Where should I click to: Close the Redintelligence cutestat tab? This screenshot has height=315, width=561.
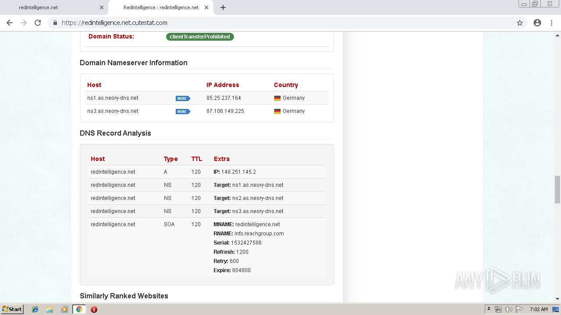[206, 7]
